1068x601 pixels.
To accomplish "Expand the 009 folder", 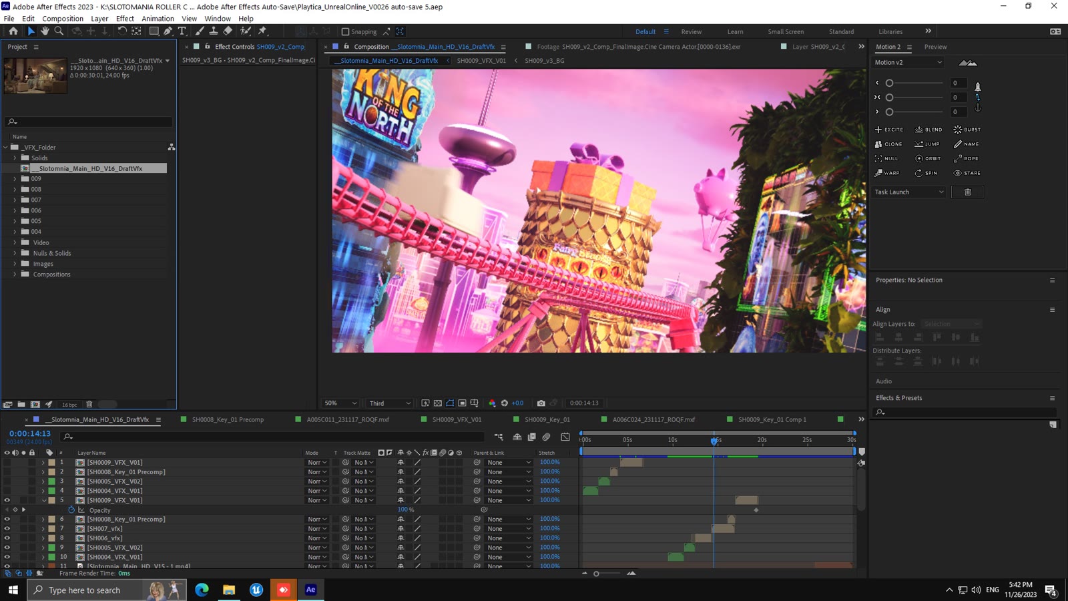I will (15, 179).
